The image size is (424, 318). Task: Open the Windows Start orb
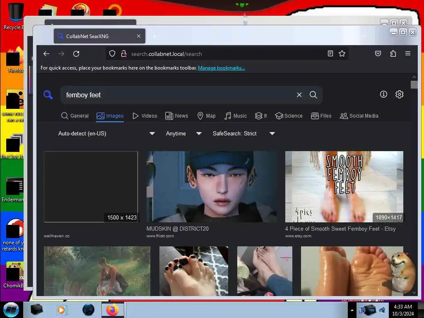(x=11, y=310)
